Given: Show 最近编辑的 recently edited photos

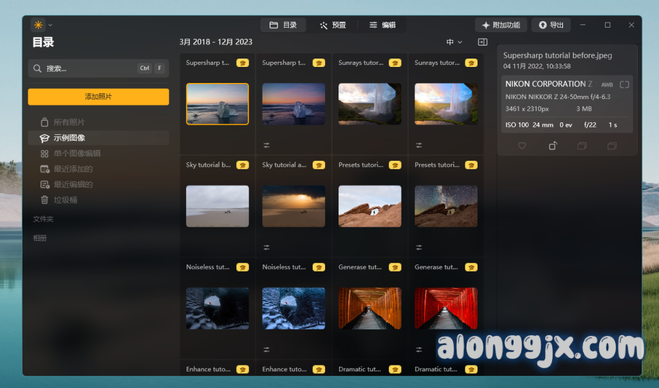Looking at the screenshot, I should click(x=73, y=185).
